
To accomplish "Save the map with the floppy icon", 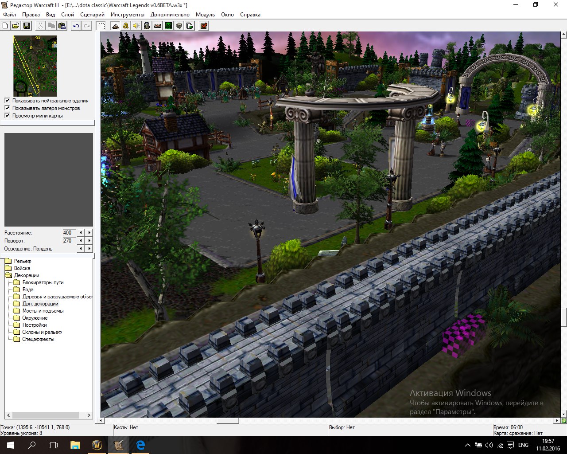I will (26, 26).
